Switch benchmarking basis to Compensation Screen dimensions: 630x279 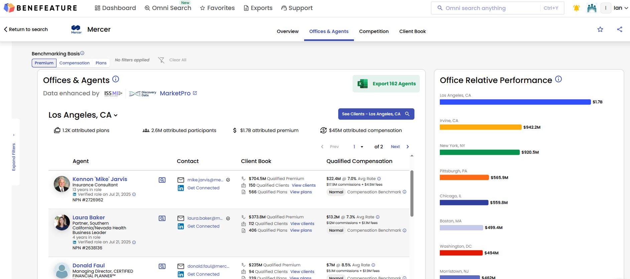pos(75,63)
